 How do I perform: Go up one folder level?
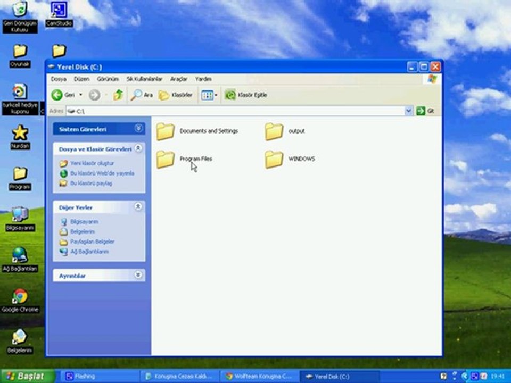pyautogui.click(x=118, y=95)
